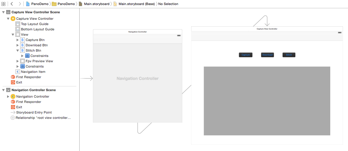Click the Download button on canvas
348x151 pixels.
tap(267, 55)
